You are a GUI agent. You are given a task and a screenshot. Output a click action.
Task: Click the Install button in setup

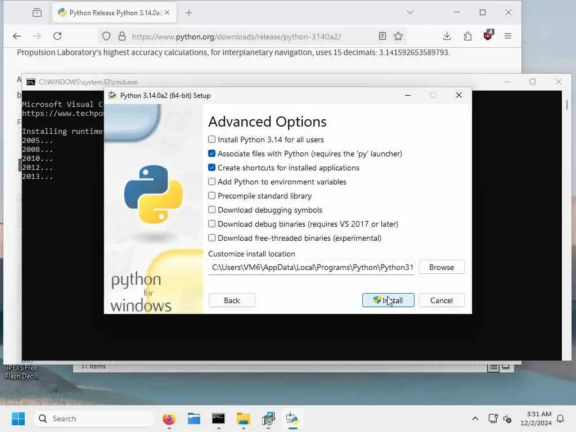click(388, 300)
